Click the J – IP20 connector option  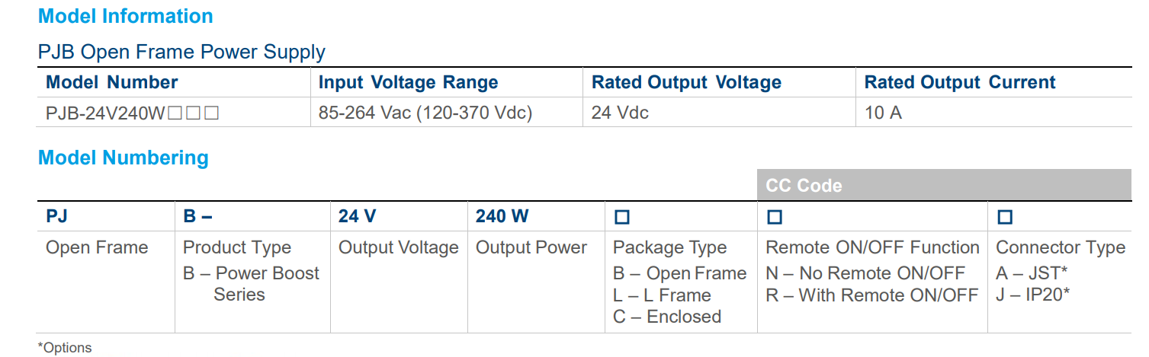(x=1032, y=295)
